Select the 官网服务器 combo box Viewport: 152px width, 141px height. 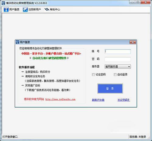tap(118, 67)
